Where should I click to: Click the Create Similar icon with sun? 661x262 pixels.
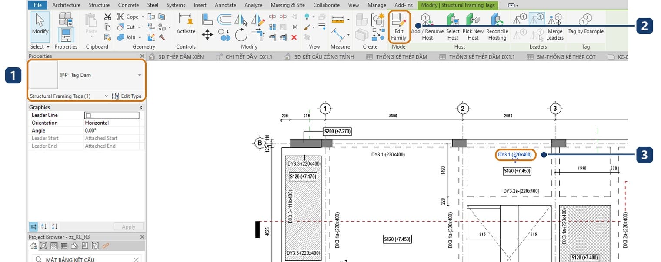point(377,20)
